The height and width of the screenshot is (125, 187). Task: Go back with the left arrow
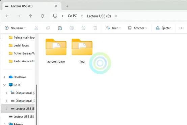coord(7,16)
